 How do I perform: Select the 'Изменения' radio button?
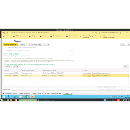tap(21, 56)
